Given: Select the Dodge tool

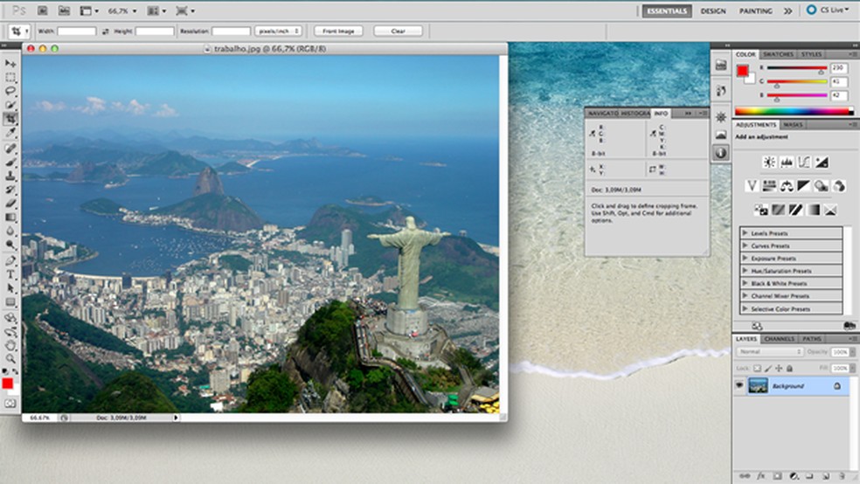Looking at the screenshot, I should click(10, 245).
